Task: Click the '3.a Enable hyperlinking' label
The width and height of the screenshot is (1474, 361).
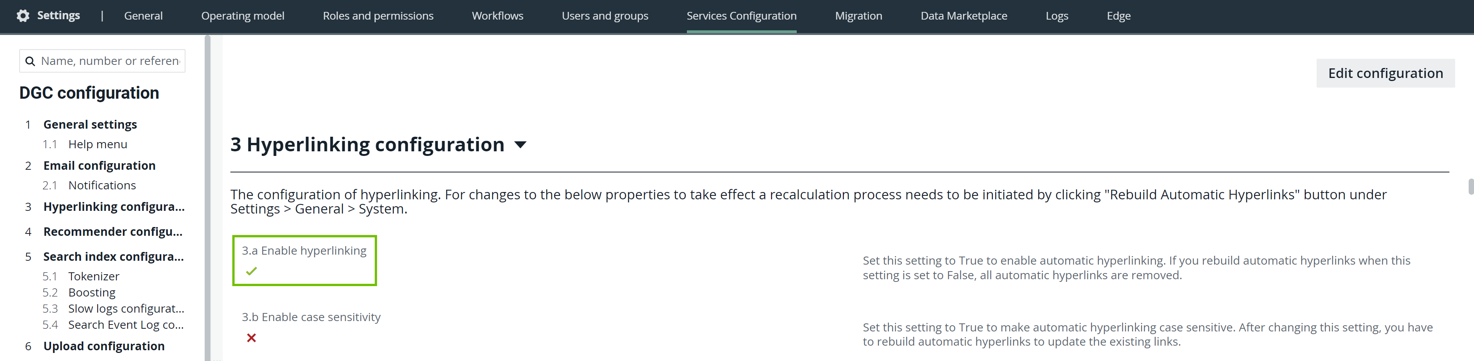Action: tap(304, 250)
